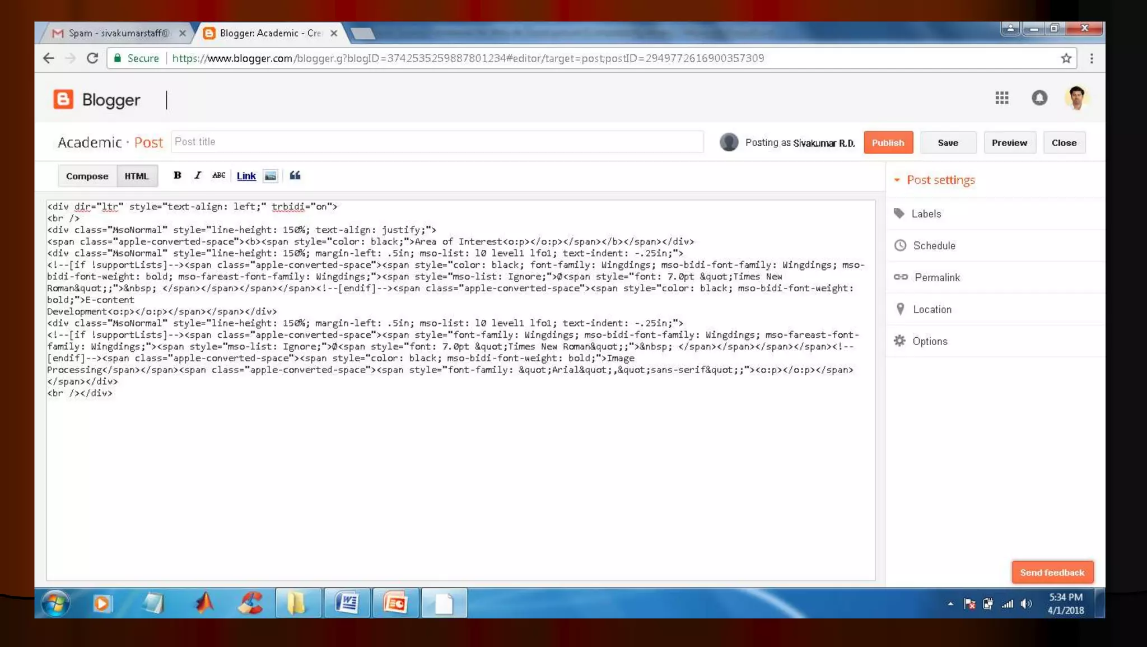Click the blockquote quotation icon

295,175
